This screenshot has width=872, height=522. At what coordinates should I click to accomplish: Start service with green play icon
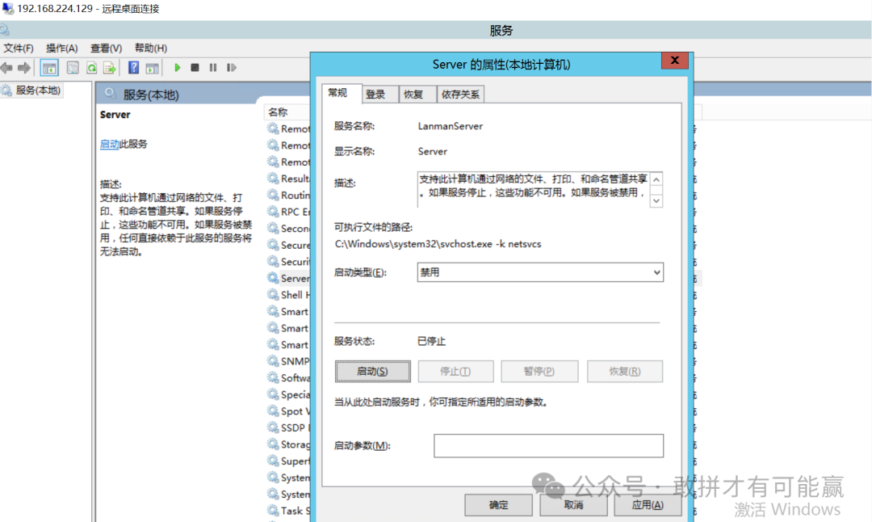(178, 67)
